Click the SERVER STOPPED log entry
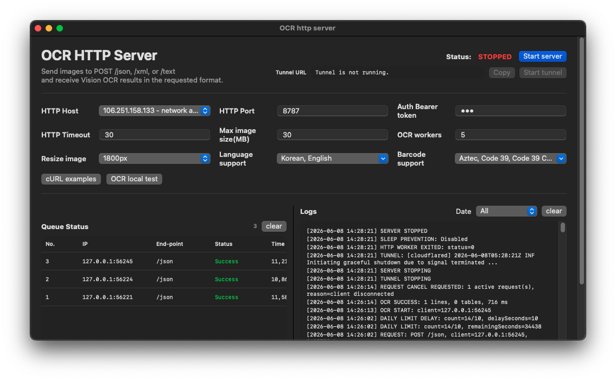Screen dimensions: 616x380 click(x=367, y=231)
